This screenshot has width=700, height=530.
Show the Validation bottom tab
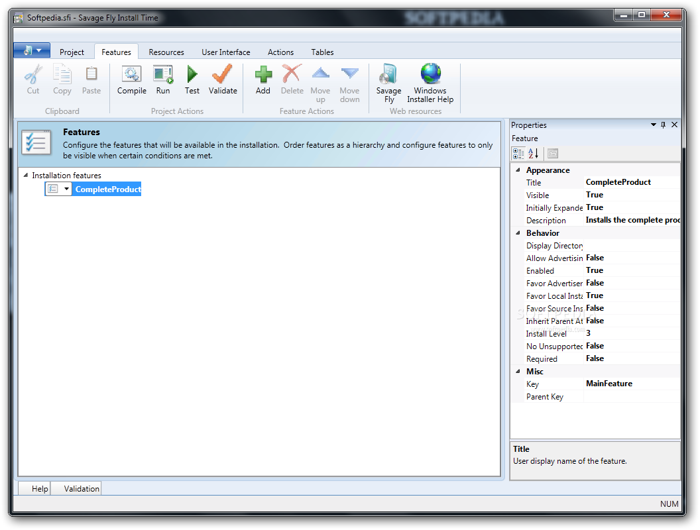76,488
